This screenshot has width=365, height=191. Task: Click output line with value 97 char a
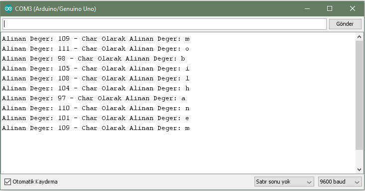point(94,98)
